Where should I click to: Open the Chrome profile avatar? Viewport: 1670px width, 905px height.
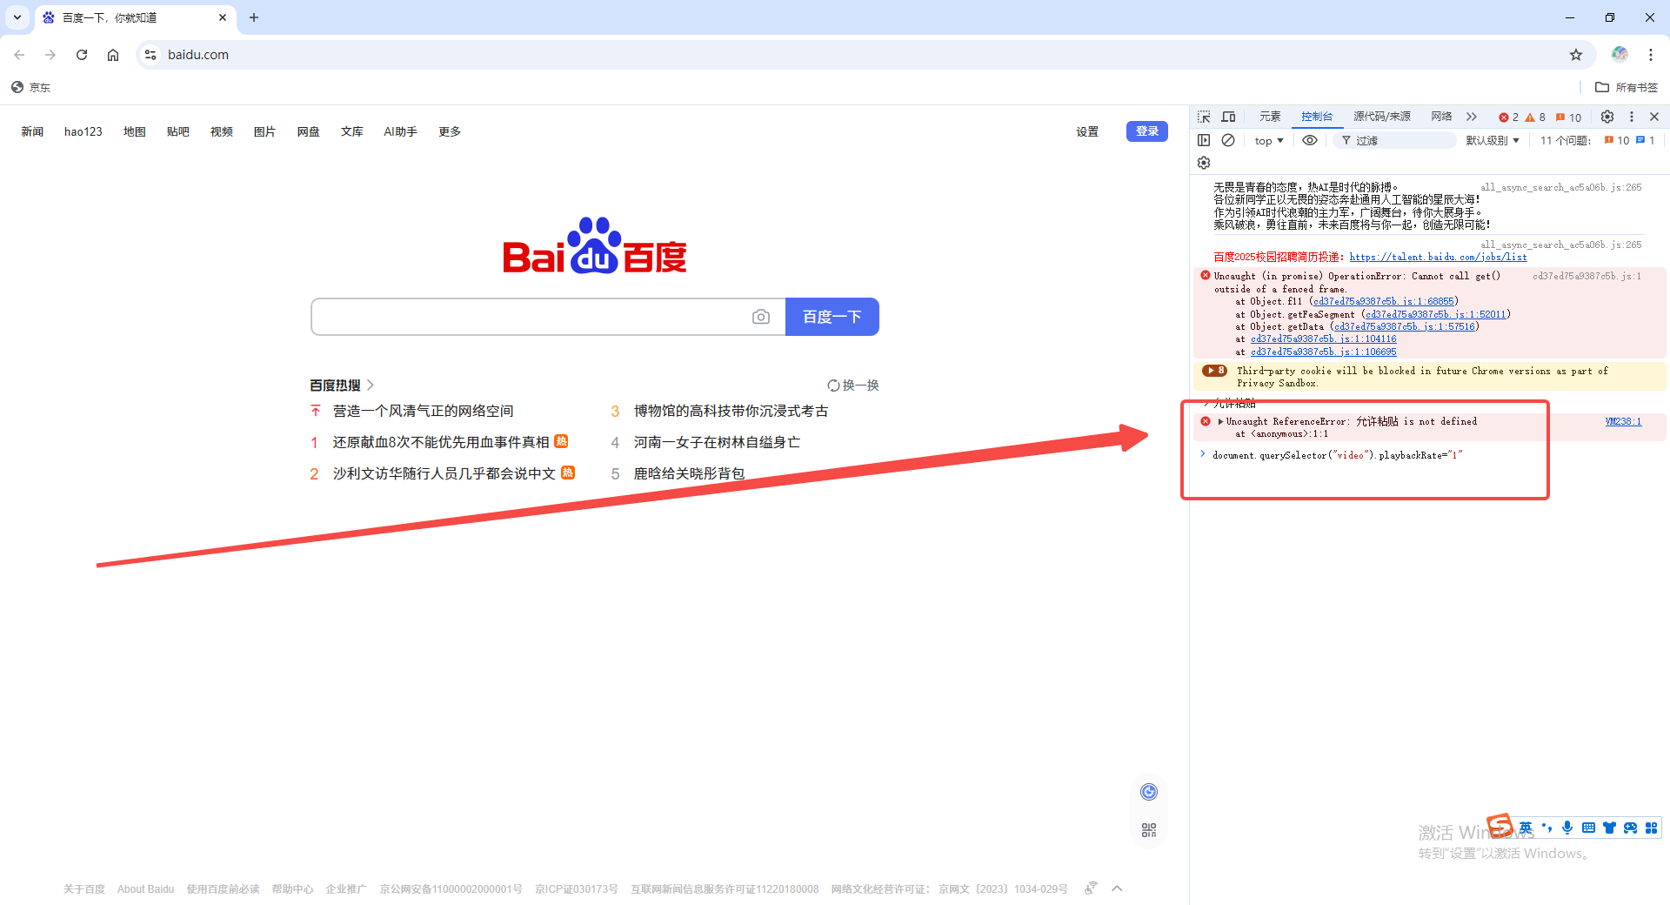(x=1620, y=54)
